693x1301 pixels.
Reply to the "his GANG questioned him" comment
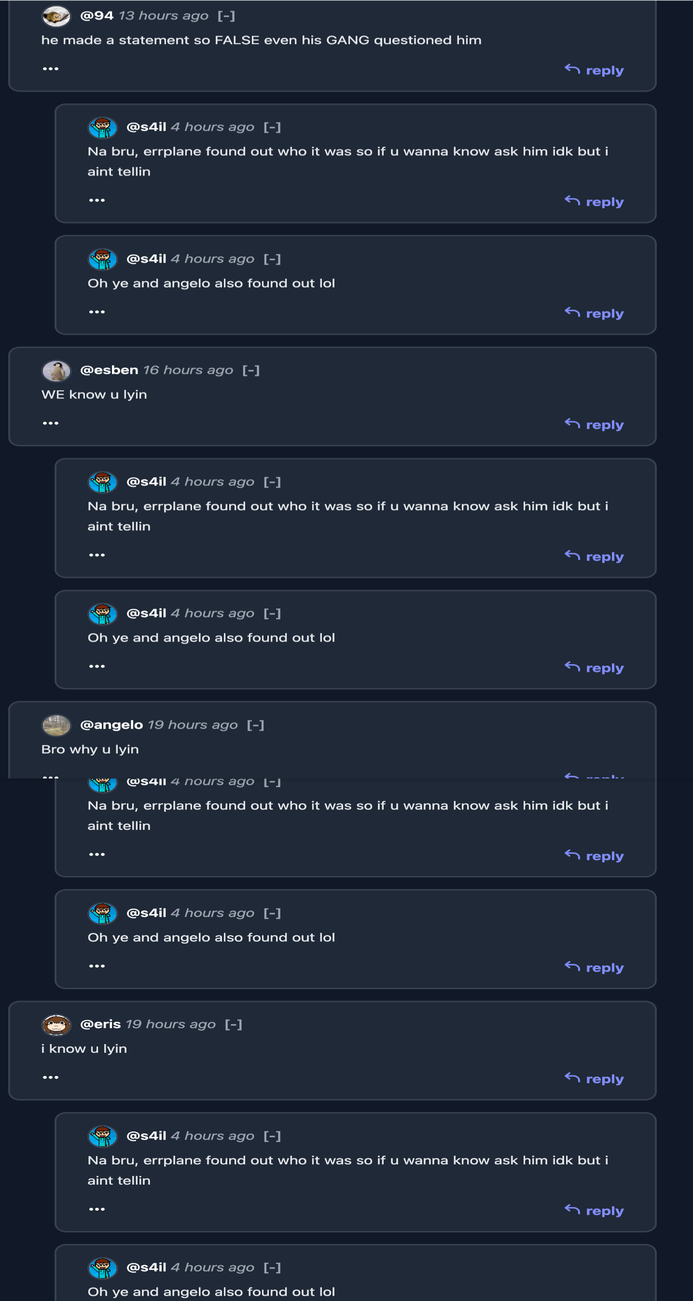(594, 70)
